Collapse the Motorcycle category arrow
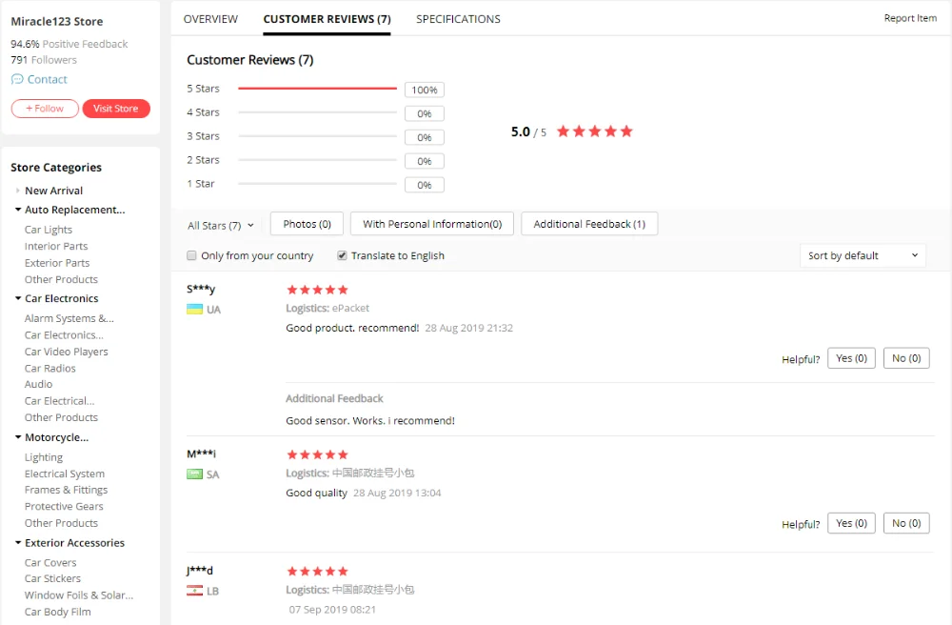952x625 pixels. tap(18, 437)
